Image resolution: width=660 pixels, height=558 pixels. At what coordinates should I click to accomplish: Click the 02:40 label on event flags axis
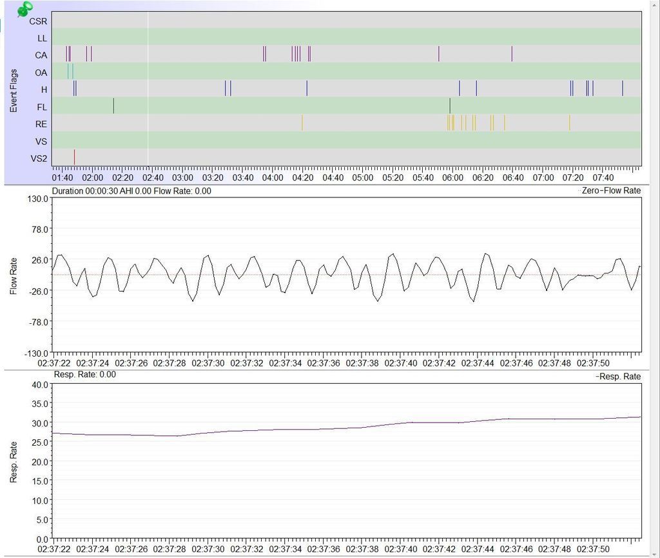153,177
